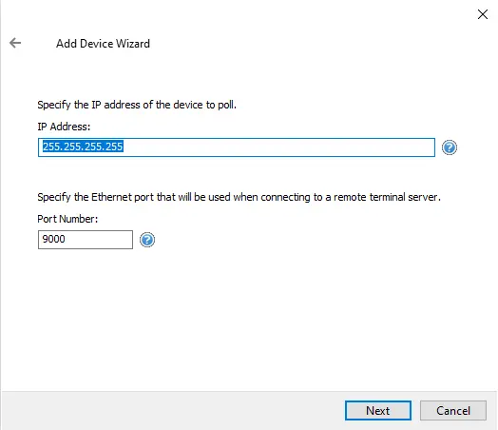
Task: Click the Port Number input field
Action: click(x=86, y=240)
